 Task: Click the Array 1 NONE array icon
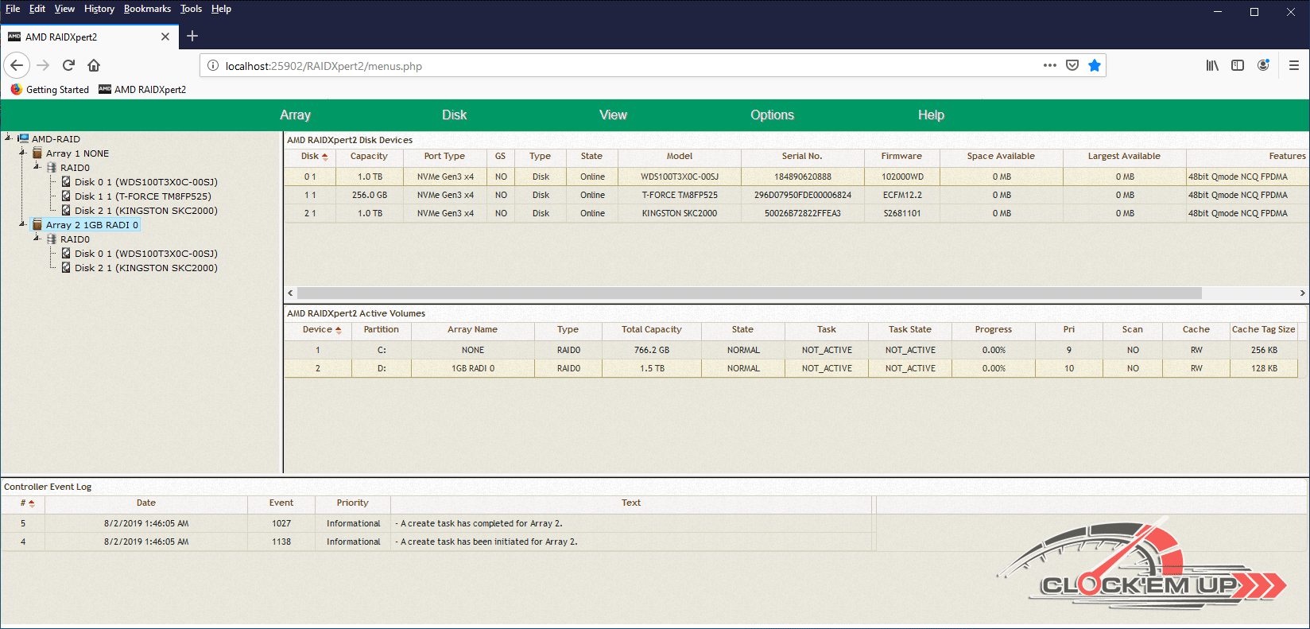37,153
